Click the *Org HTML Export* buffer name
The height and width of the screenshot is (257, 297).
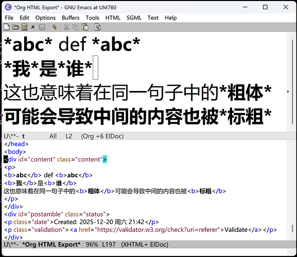pyautogui.click(x=51, y=245)
